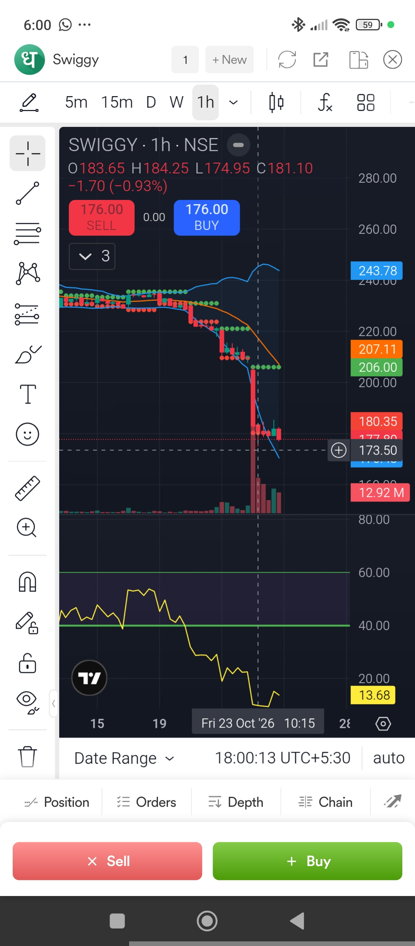Select the 5m timeframe
Viewport: 415px width, 946px height.
point(76,102)
